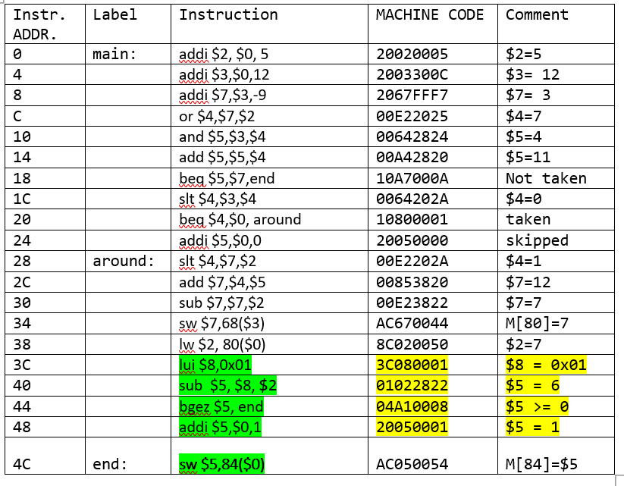Select the address cell 3C
The image size is (624, 486).
pyautogui.click(x=27, y=365)
